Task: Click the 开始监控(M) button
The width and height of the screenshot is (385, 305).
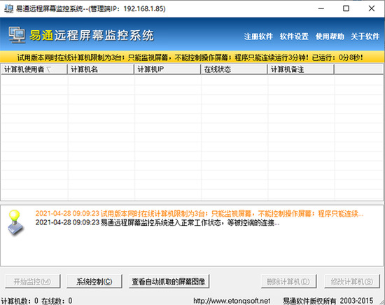Action: click(32, 281)
